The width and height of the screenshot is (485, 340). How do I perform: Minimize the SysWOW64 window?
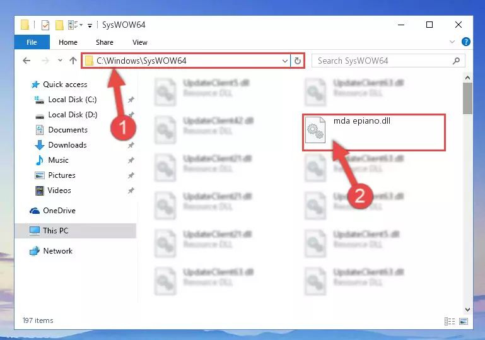(401, 25)
